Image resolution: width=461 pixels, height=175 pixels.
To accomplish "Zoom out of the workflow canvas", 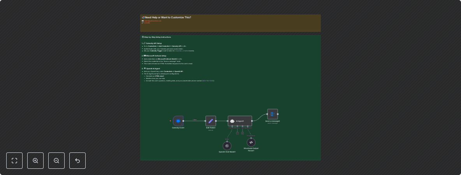I will click(56, 161).
